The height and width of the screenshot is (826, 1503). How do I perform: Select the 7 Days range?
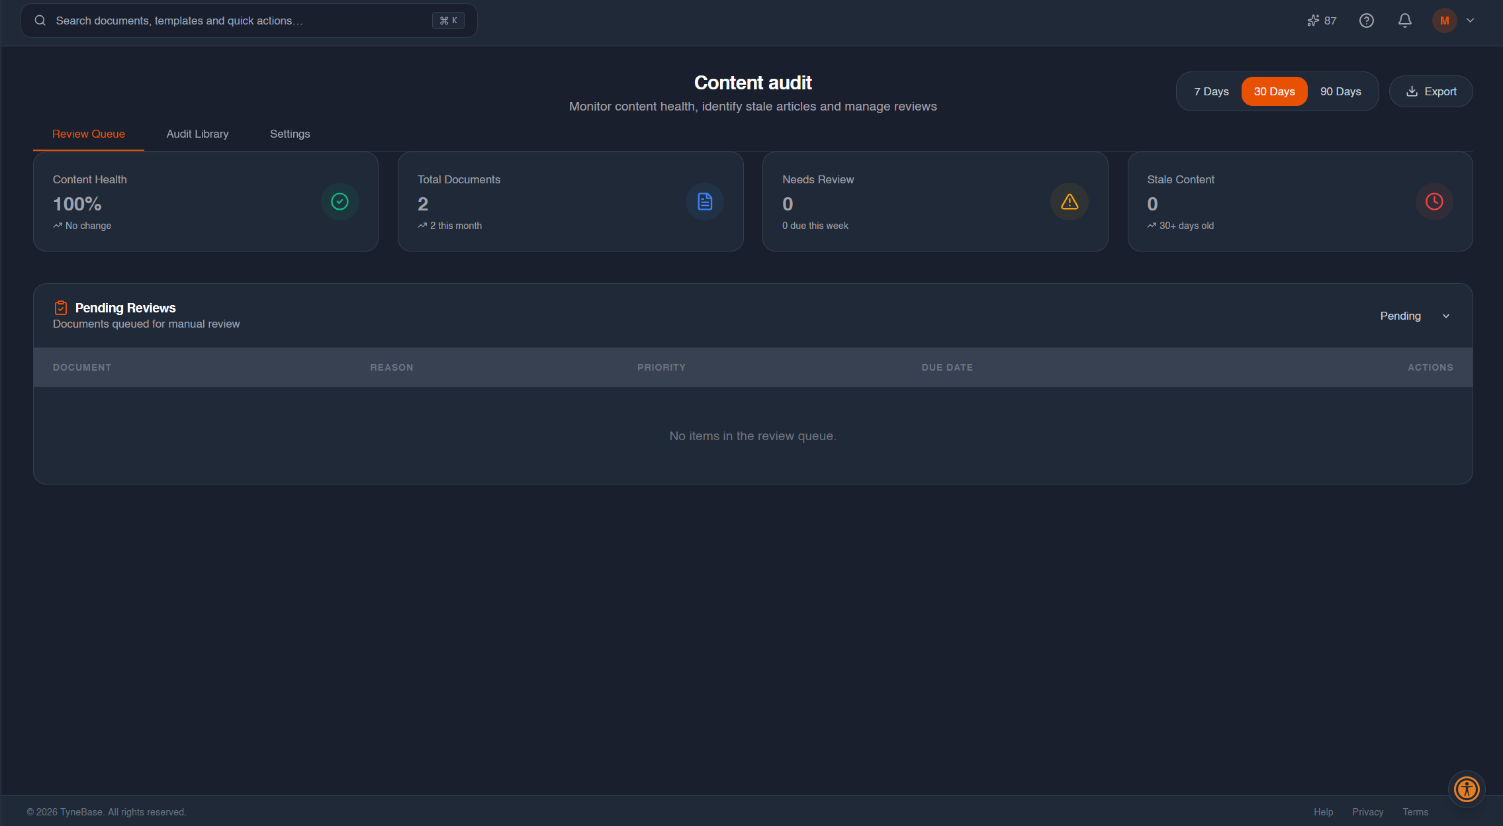click(1211, 91)
